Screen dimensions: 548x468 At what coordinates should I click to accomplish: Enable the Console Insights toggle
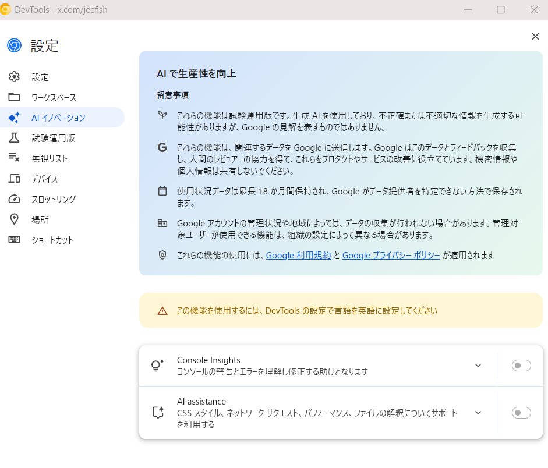[521, 366]
